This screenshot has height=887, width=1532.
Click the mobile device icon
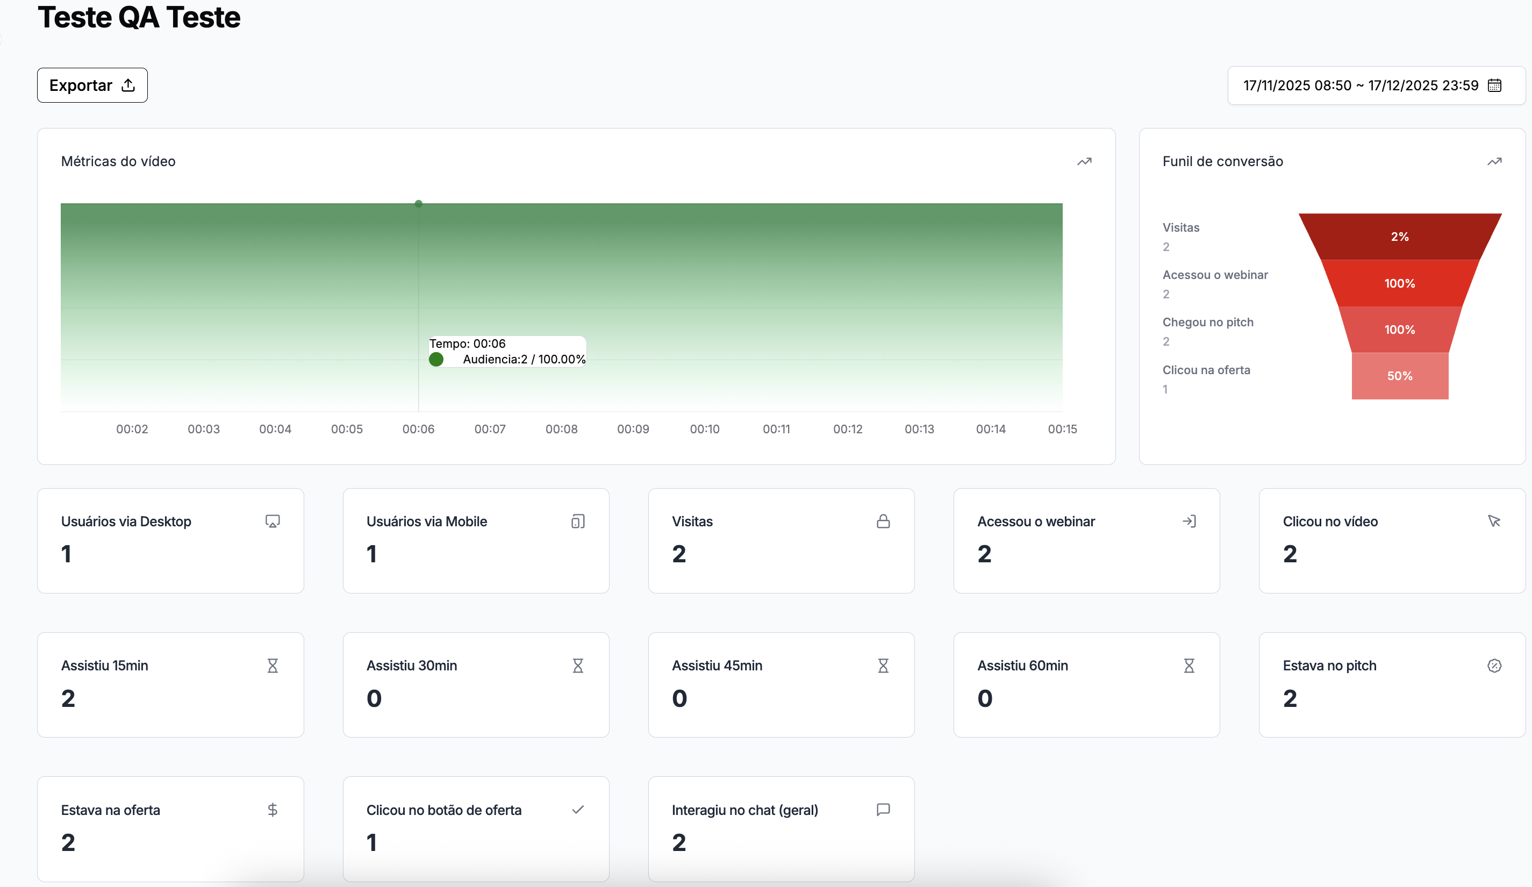577,521
